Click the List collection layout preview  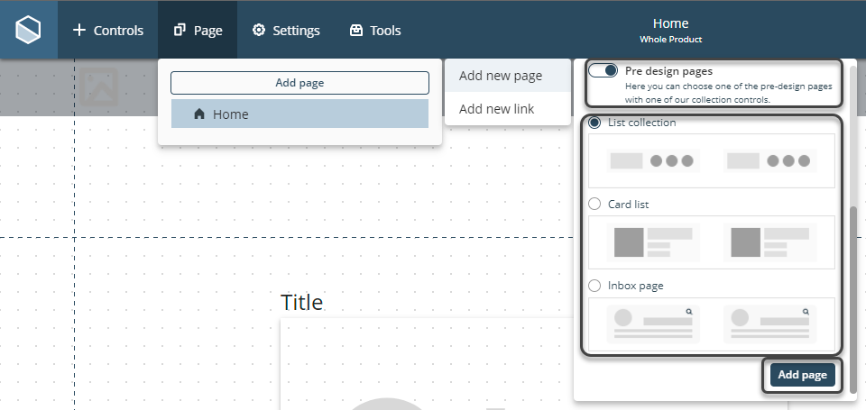(712, 160)
